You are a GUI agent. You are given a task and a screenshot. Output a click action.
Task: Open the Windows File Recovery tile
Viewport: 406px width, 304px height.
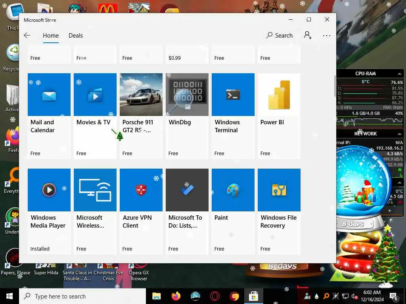click(279, 211)
